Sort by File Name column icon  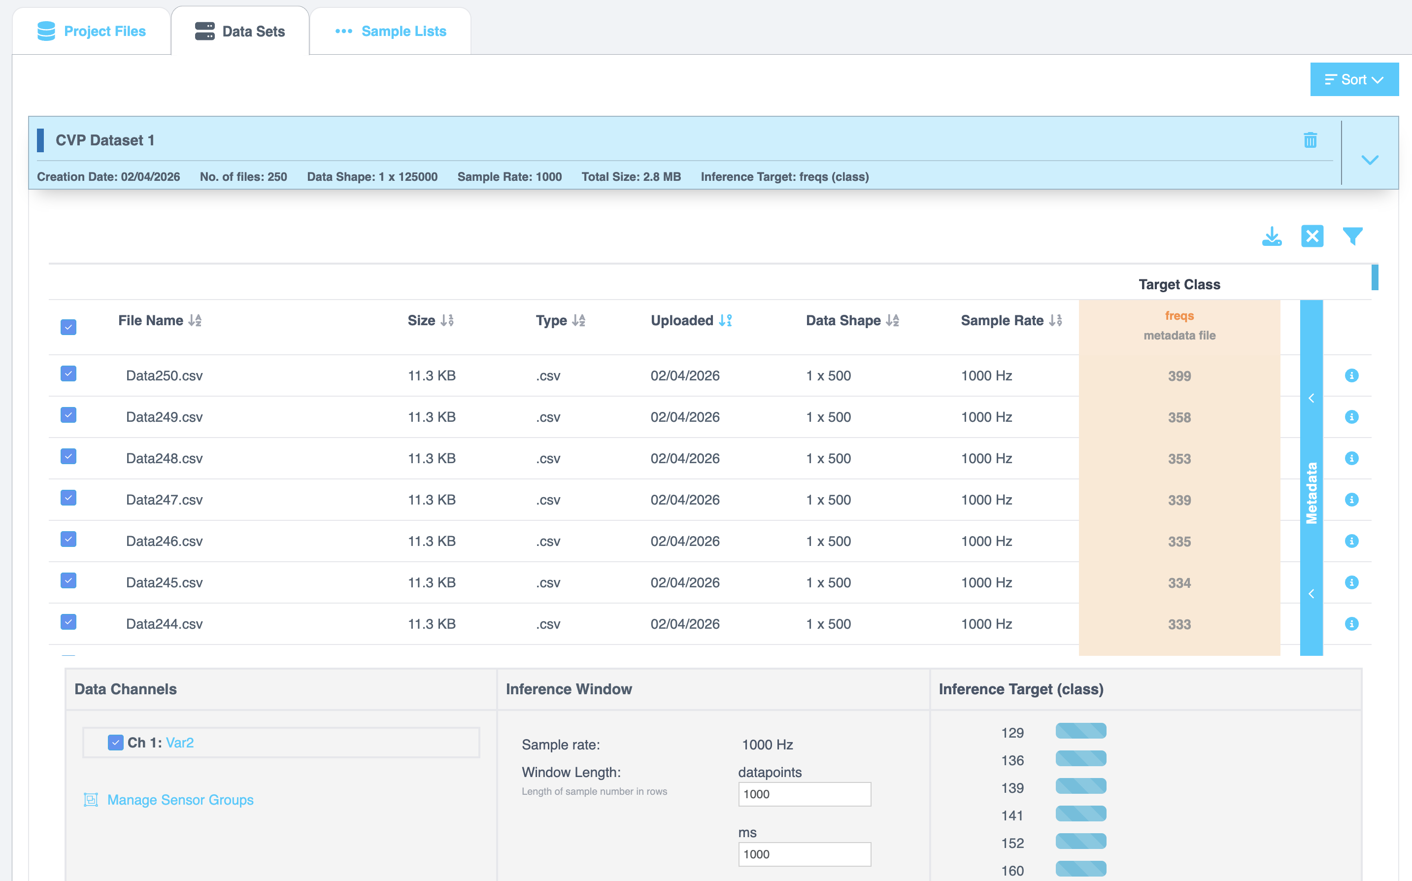coord(195,320)
